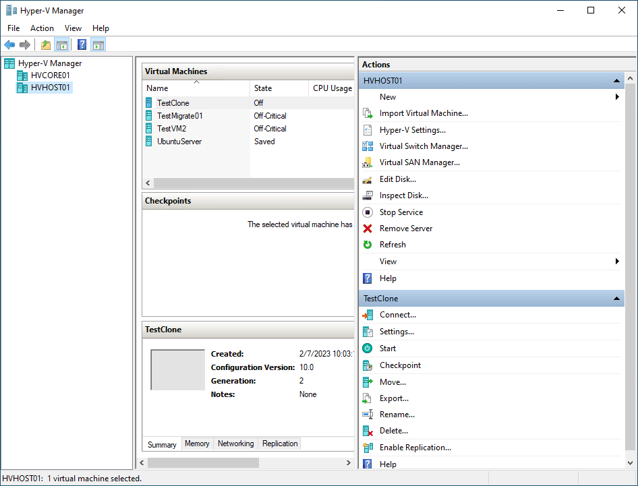Viewport: 638px width, 486px height.
Task: Click Enable Replication in Actions pane
Action: coord(415,448)
